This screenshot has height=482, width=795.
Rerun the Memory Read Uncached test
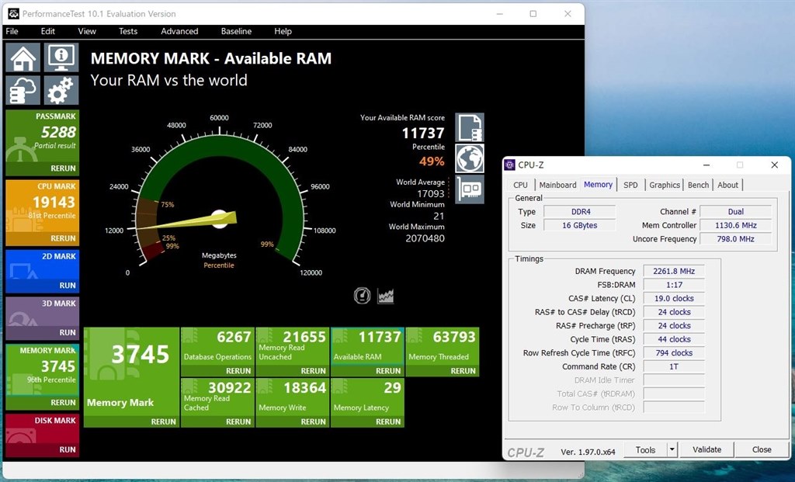click(x=314, y=371)
